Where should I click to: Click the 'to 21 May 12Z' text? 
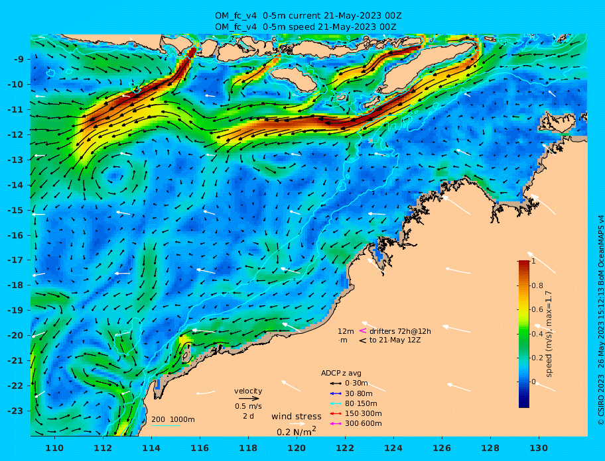[395, 340]
